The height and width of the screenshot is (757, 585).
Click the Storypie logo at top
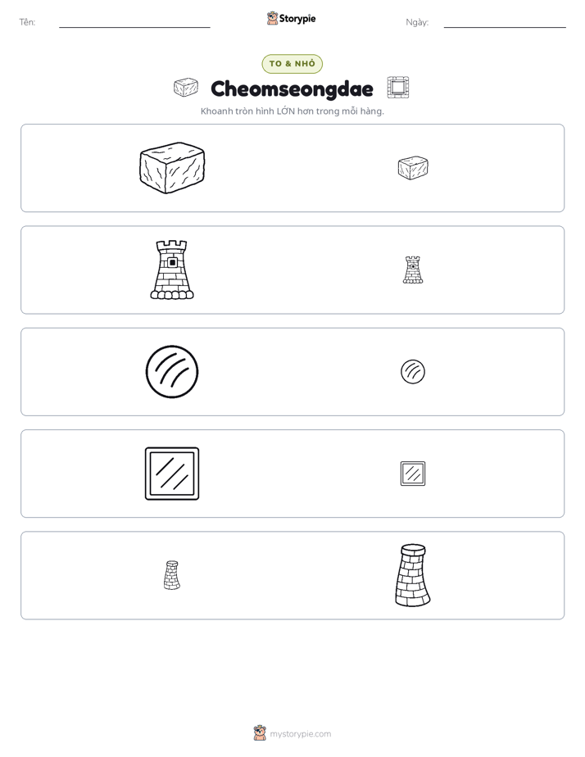[291, 18]
